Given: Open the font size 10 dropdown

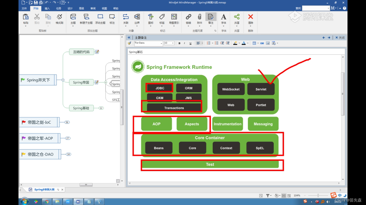Looking at the screenshot, I should tap(173, 43).
